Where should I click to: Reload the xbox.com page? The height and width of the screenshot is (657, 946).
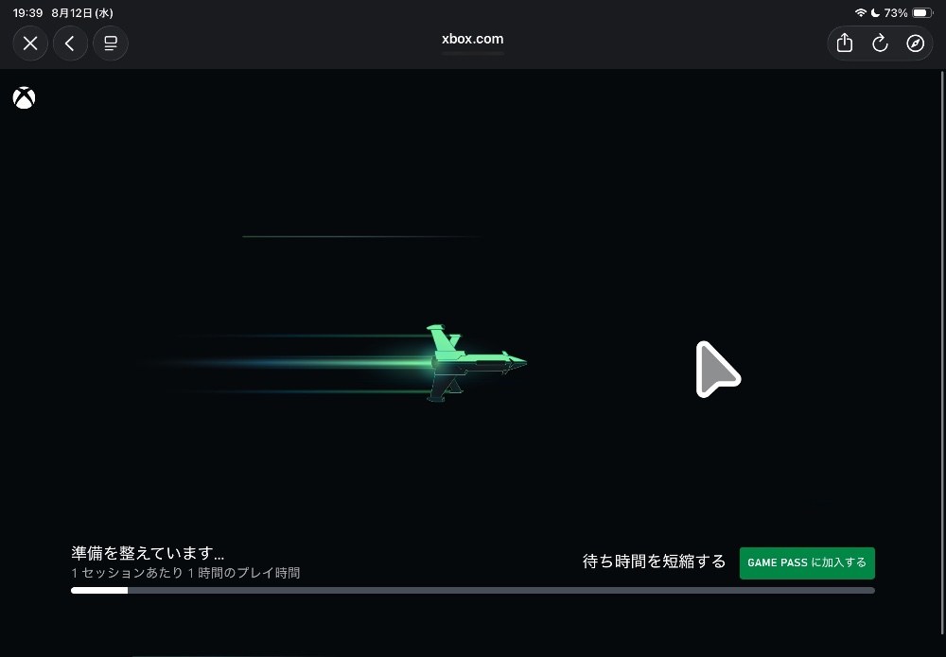coord(880,43)
